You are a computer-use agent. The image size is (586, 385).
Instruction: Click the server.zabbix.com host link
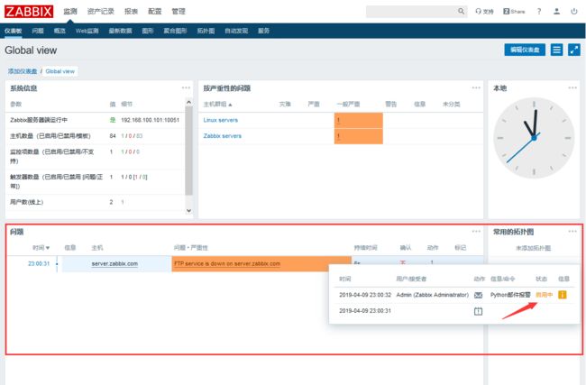[x=114, y=263]
